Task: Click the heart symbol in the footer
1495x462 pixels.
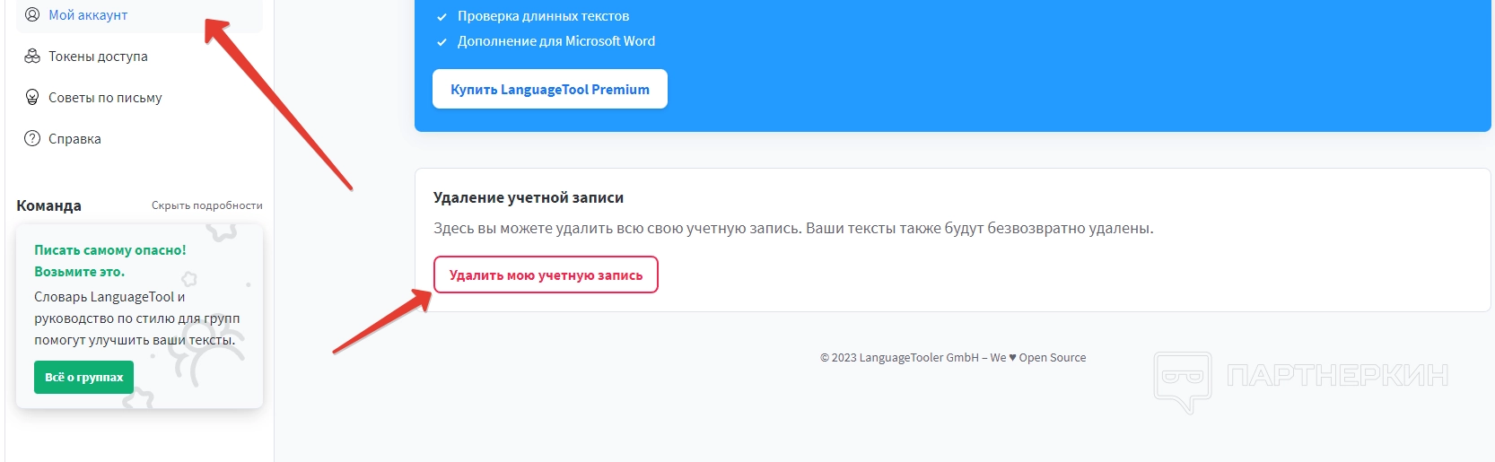Action: tap(1012, 358)
